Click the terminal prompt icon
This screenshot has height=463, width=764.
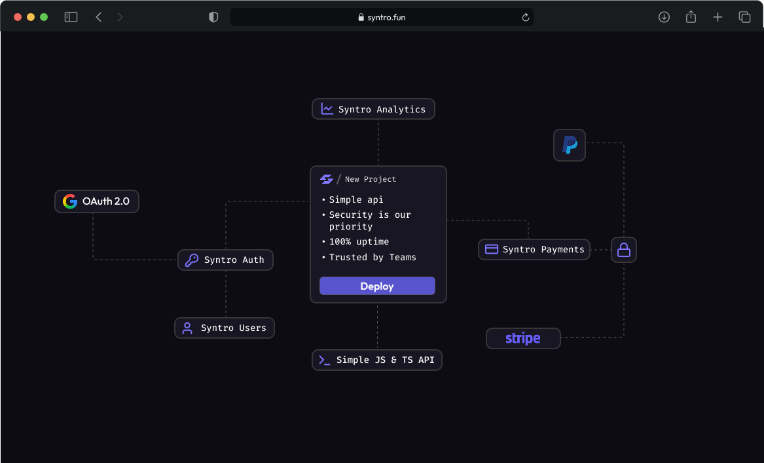point(324,360)
